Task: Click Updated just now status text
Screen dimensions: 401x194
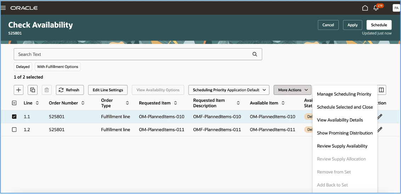Action: [377, 33]
